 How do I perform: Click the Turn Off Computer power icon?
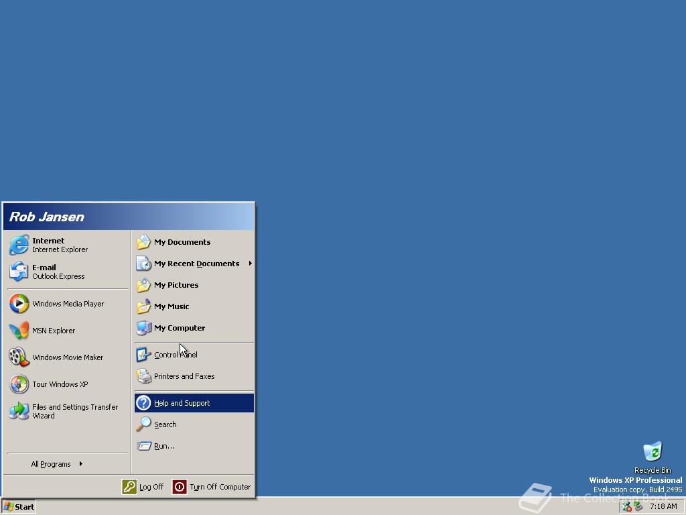coord(180,487)
